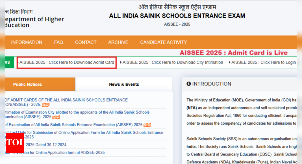Open notice on Examination City intimation

pyautogui.click(x=77, y=115)
